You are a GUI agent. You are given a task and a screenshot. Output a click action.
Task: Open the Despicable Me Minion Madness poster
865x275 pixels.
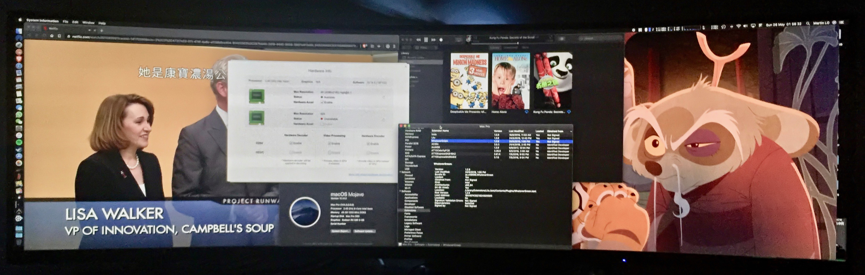click(x=469, y=81)
